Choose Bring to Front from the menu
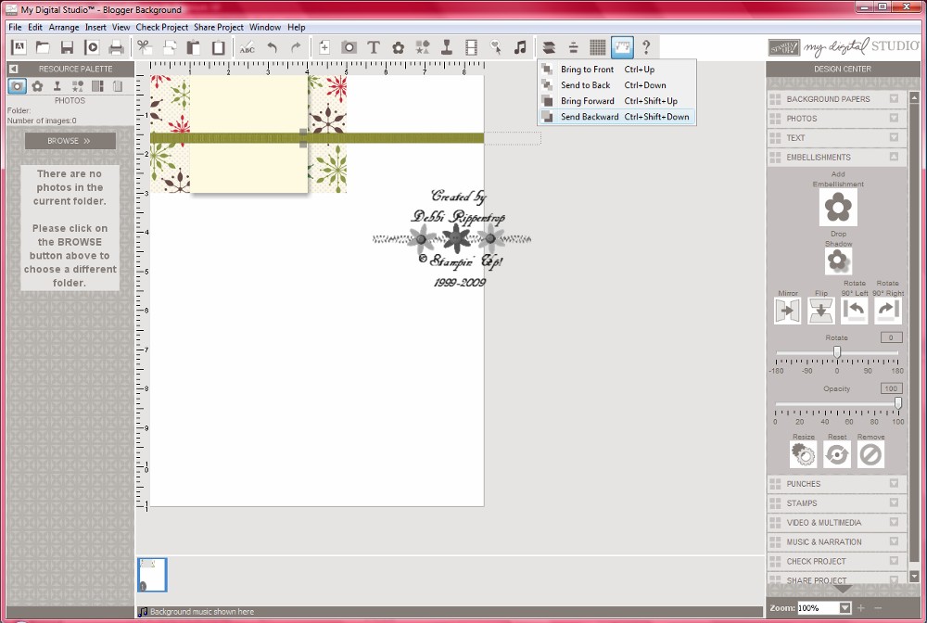The height and width of the screenshot is (623, 927). click(616, 70)
